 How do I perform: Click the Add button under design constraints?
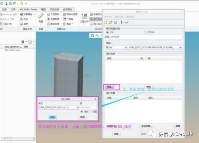click(x=110, y=87)
